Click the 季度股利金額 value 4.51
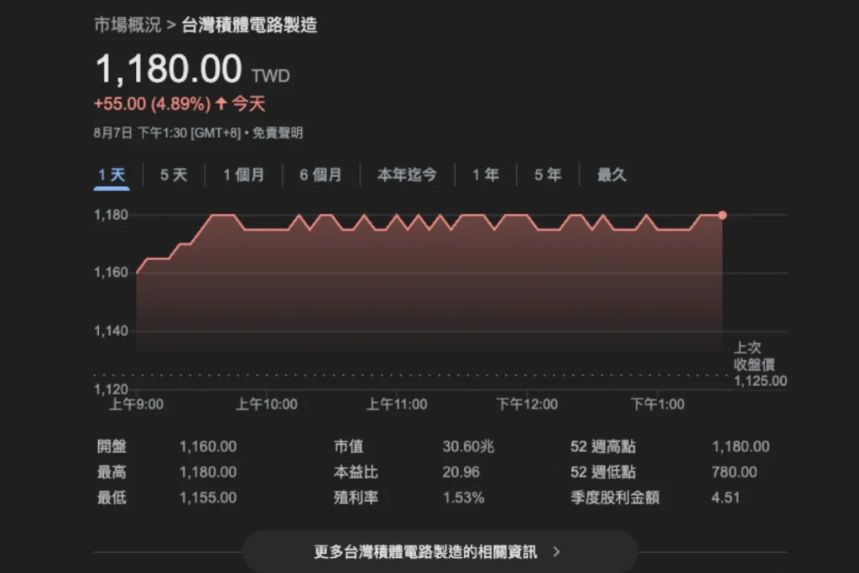859x573 pixels. 726,498
